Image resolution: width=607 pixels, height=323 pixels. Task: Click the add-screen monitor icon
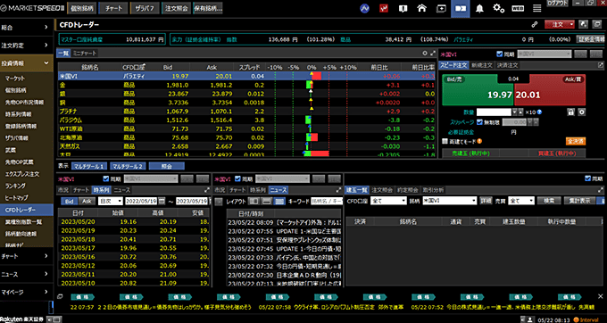pyautogui.click(x=441, y=9)
